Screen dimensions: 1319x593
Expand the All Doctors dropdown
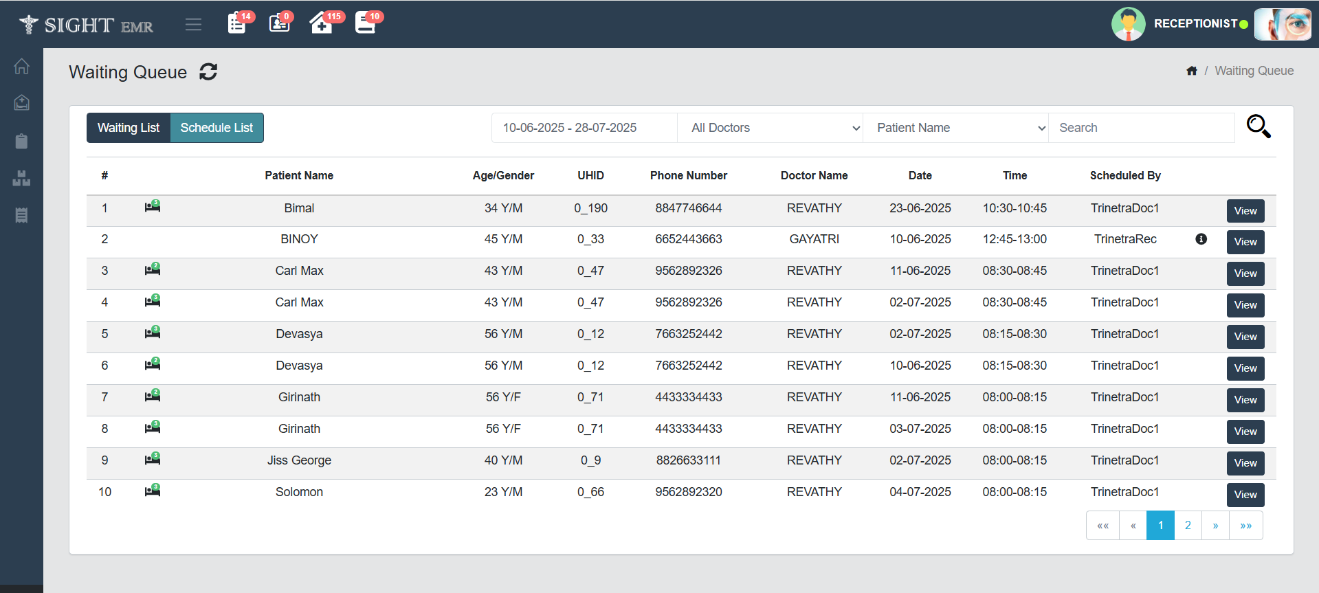770,128
